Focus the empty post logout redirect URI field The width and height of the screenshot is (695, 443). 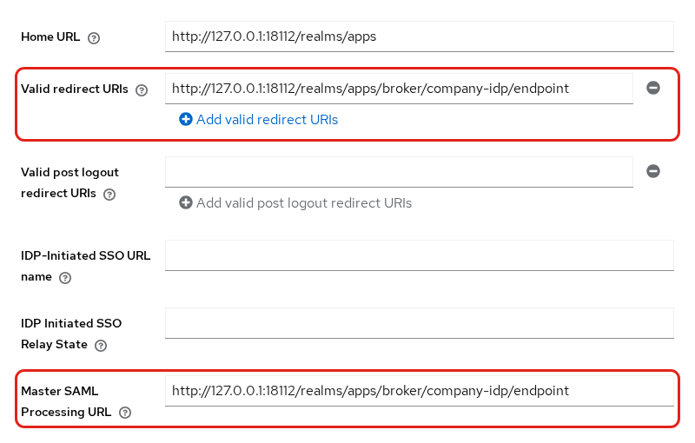(399, 172)
